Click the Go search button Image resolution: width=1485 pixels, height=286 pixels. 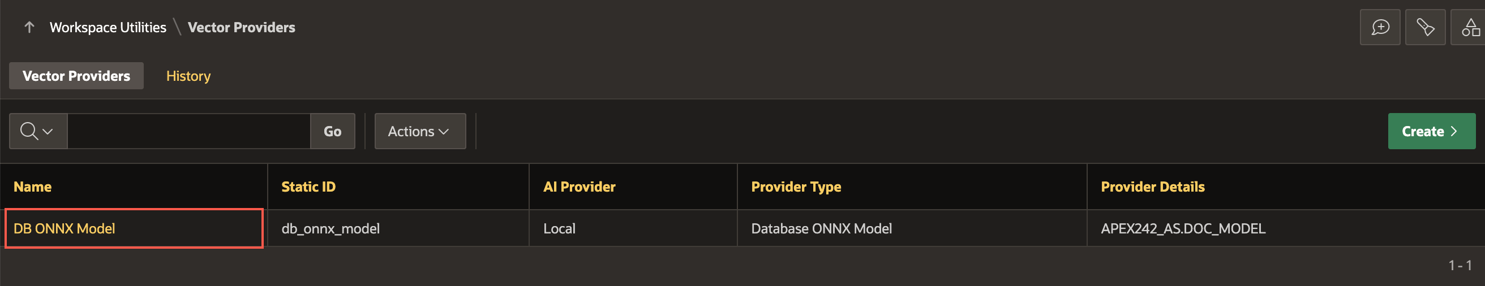point(333,131)
